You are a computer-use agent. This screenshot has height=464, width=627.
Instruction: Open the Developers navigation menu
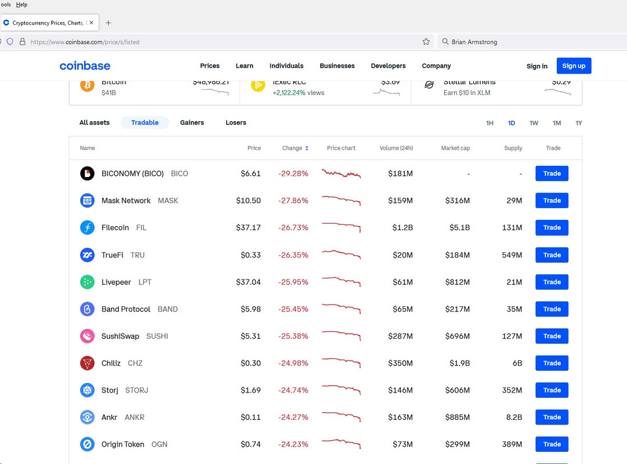tap(388, 66)
